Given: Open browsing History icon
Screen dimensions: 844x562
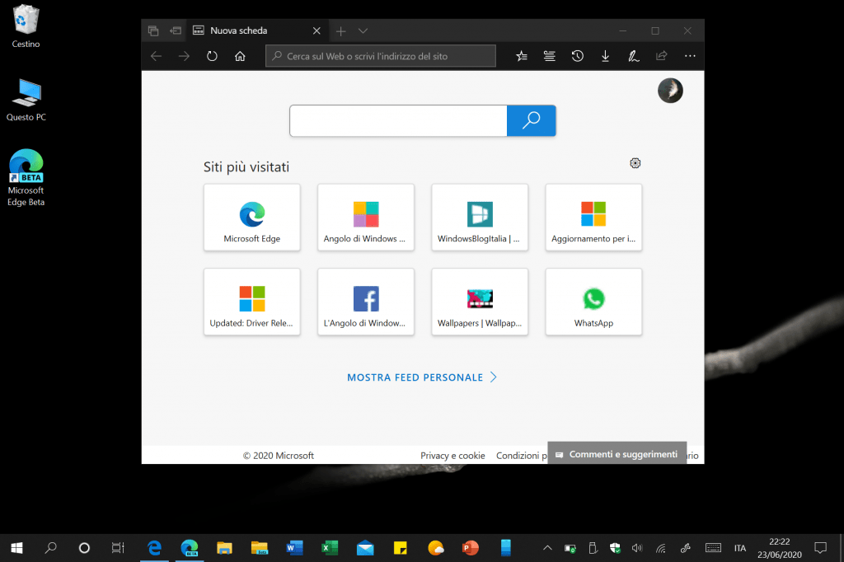Looking at the screenshot, I should [x=577, y=56].
